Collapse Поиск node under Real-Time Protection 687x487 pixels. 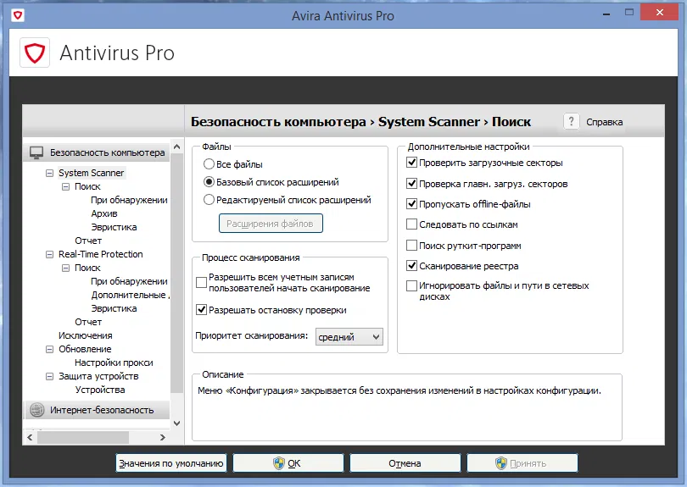click(65, 268)
